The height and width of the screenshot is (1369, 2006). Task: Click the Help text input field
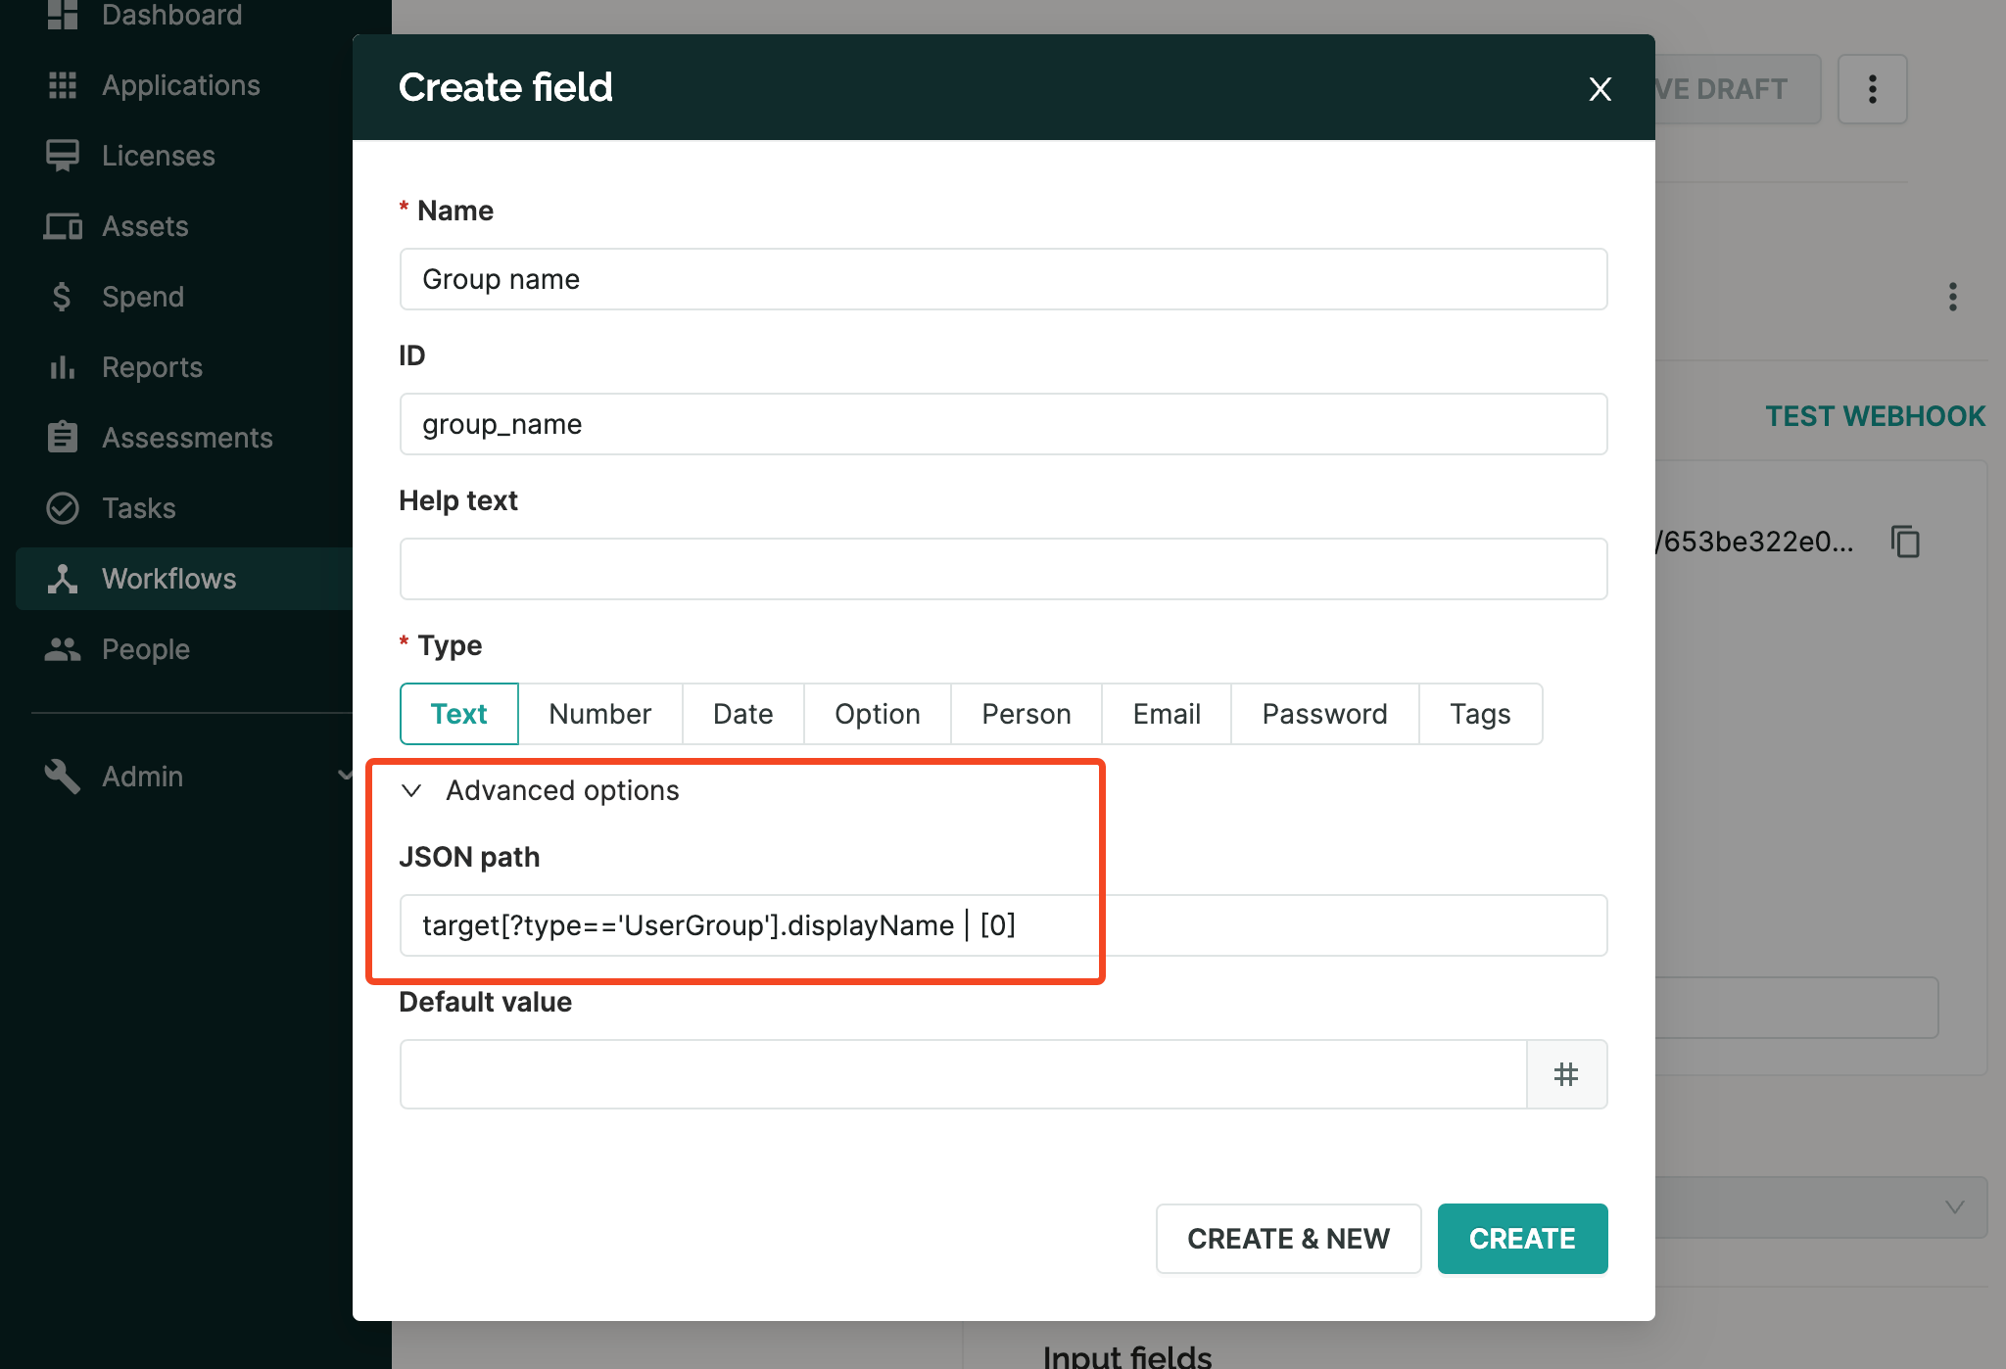[1003, 569]
